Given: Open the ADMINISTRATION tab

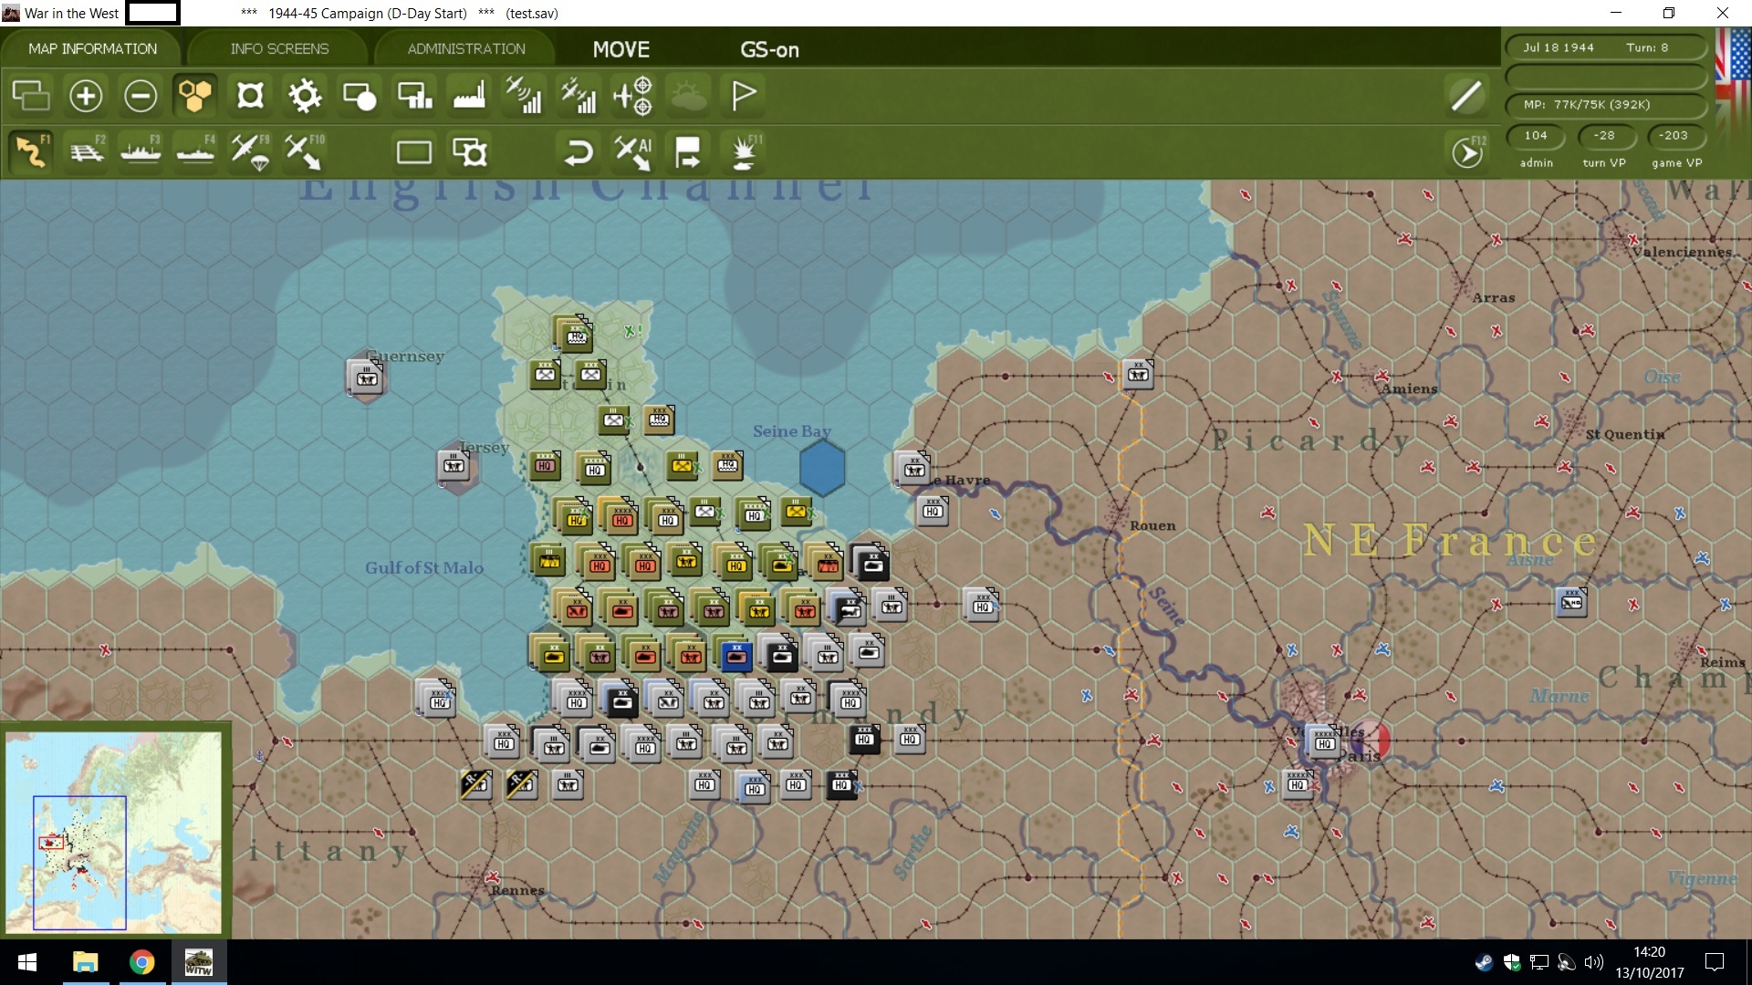Looking at the screenshot, I should pos(466,49).
